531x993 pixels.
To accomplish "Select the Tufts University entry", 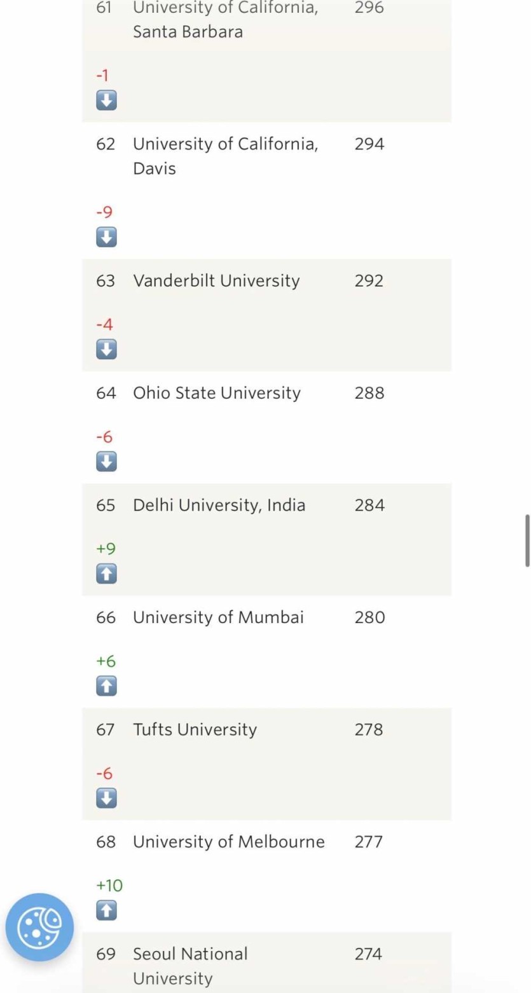I will [x=195, y=729].
